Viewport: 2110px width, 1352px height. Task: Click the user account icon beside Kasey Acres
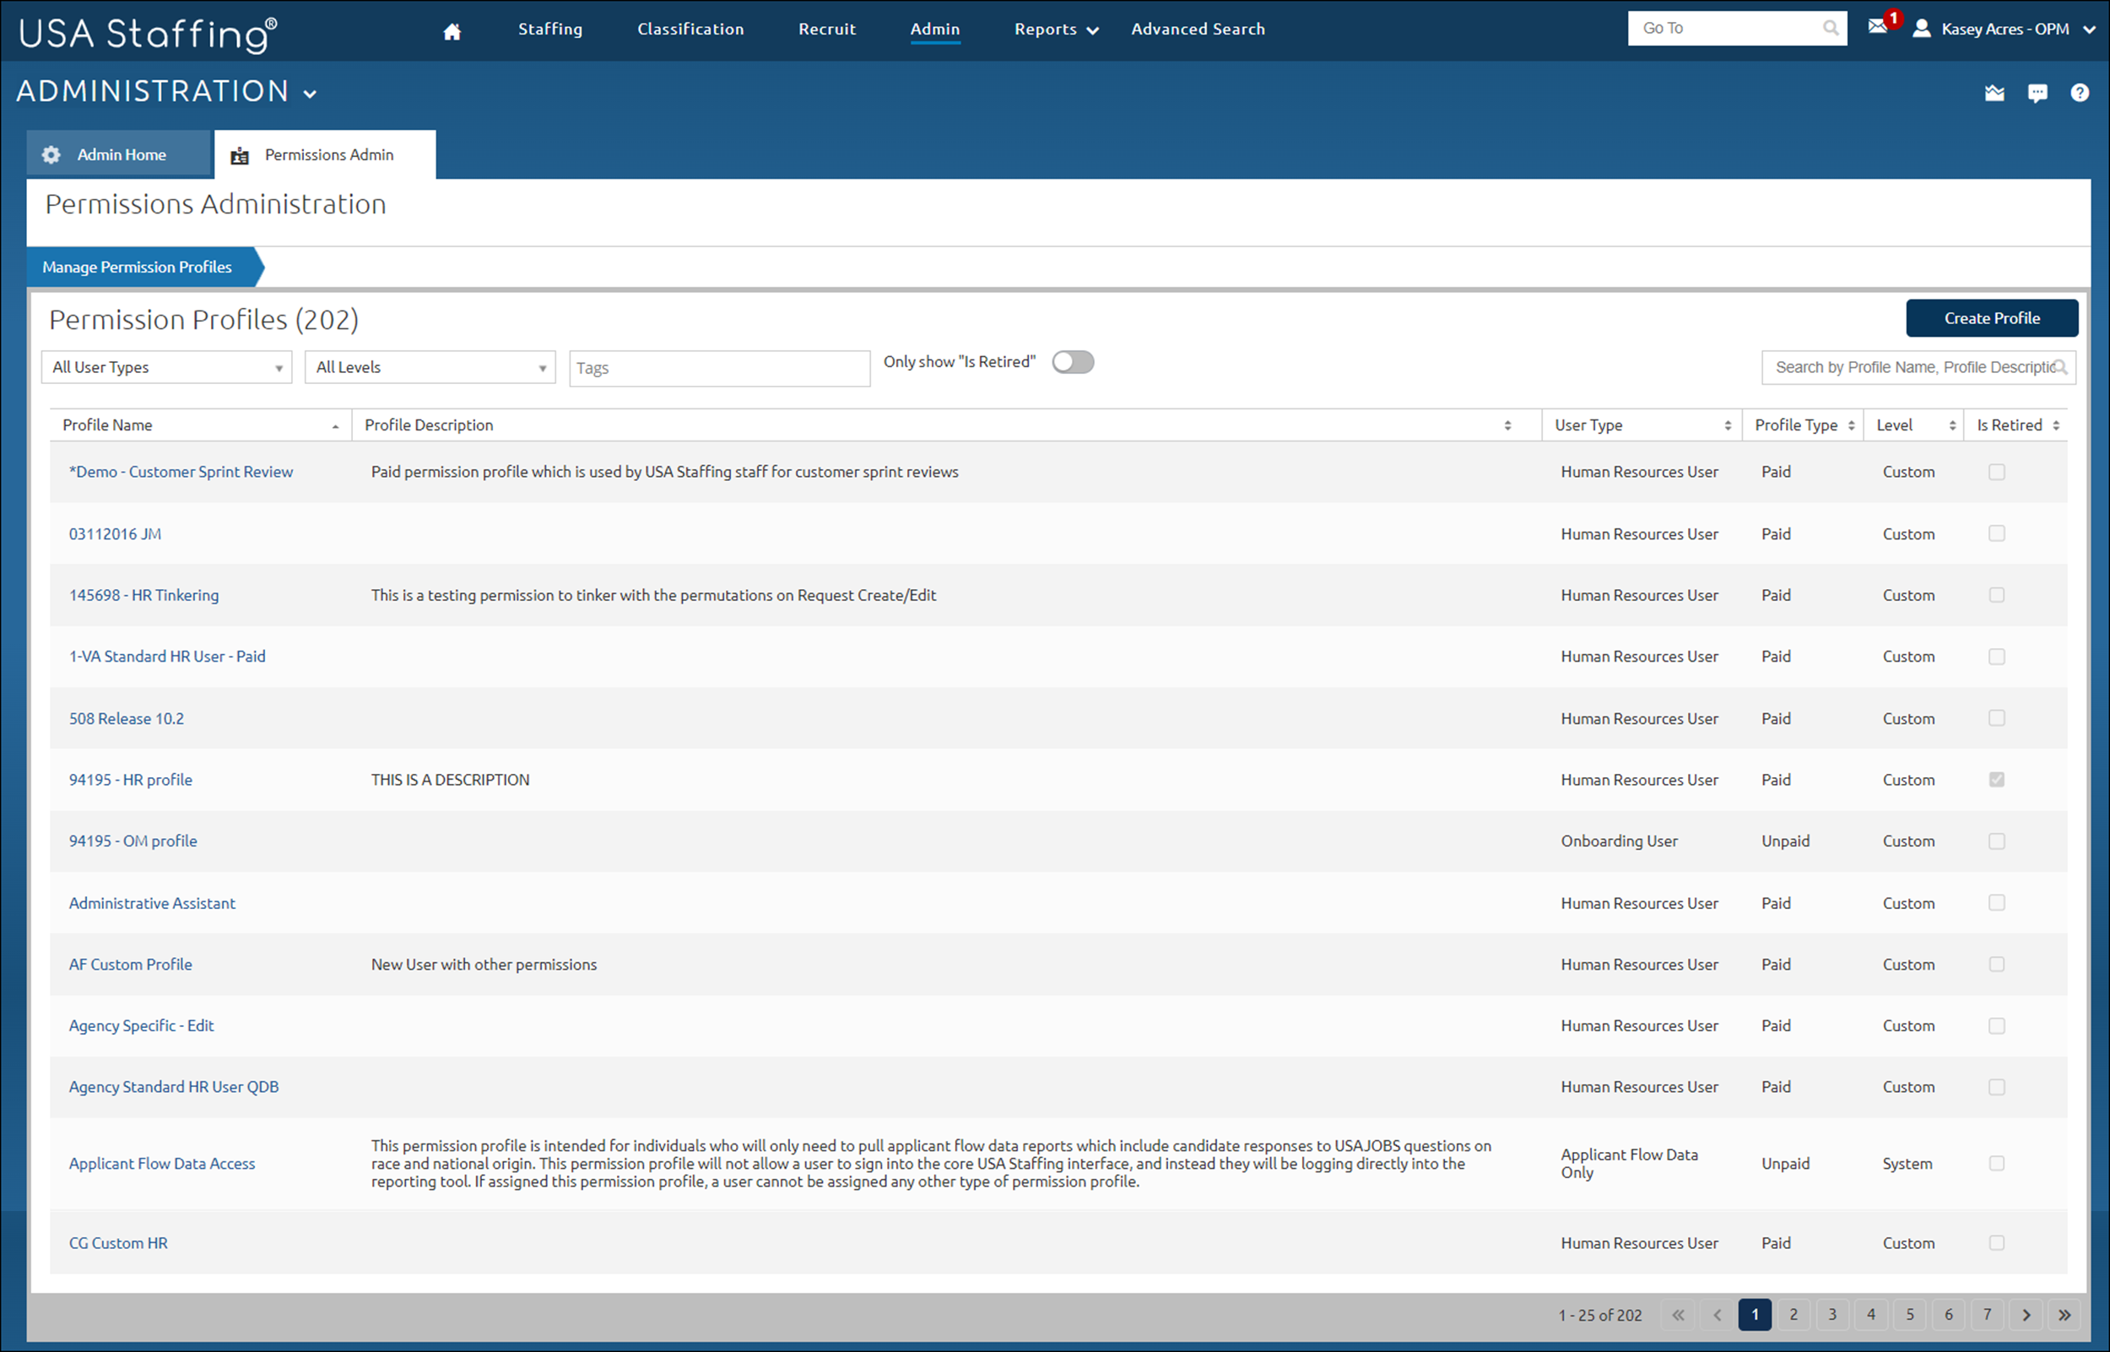point(1922,29)
